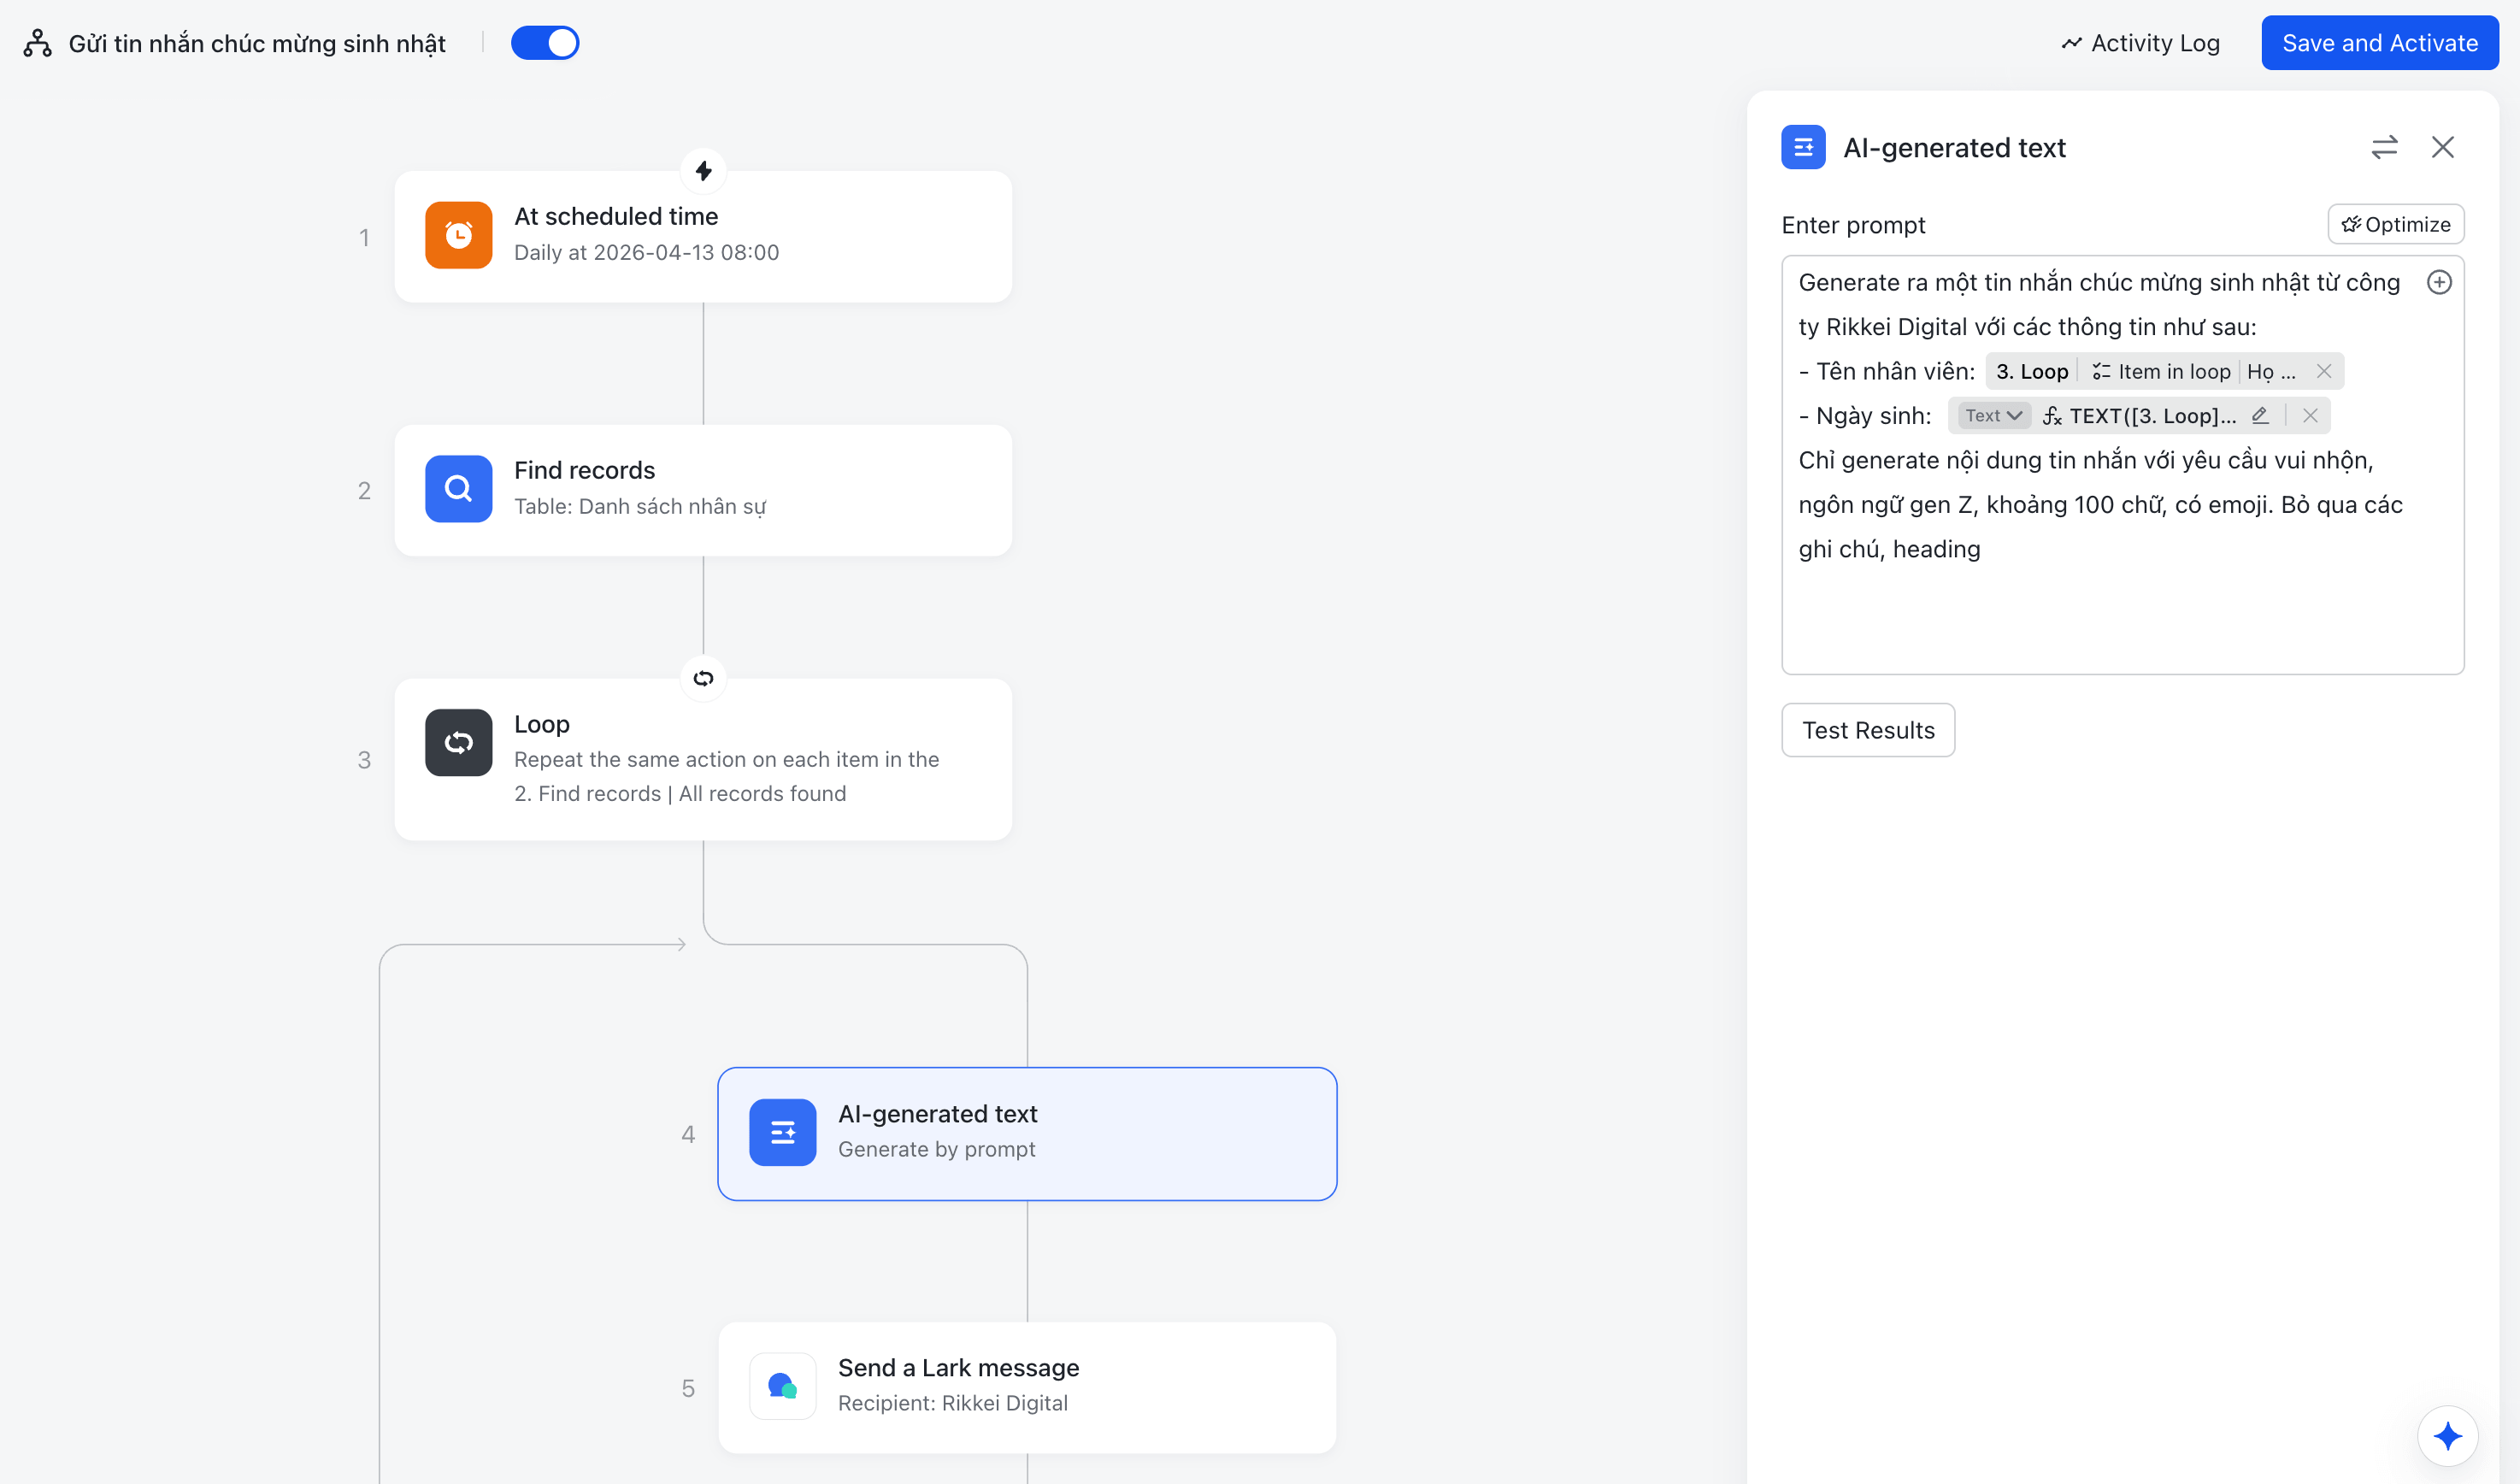2520x1484 pixels.
Task: Open the Activity Log
Action: point(2141,43)
